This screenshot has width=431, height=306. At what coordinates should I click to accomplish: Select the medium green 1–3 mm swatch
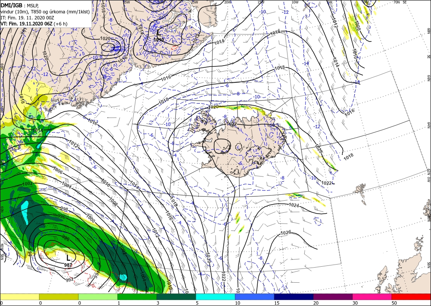point(137,297)
